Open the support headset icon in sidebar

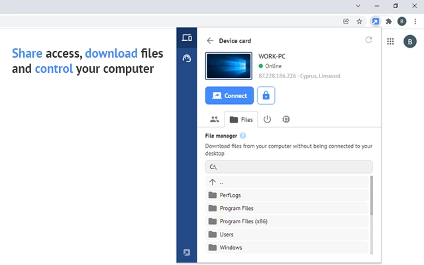coord(187,58)
